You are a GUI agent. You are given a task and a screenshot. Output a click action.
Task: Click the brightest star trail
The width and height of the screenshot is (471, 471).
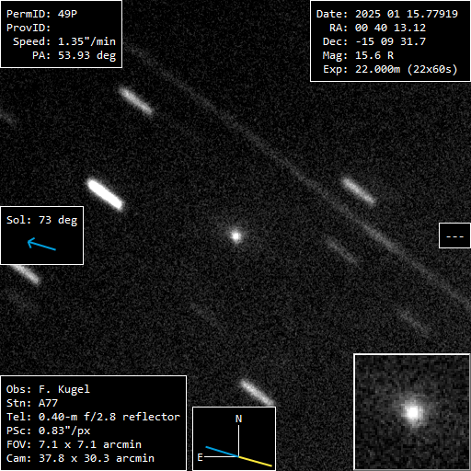[105, 195]
